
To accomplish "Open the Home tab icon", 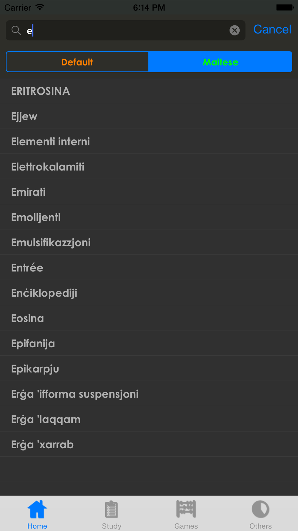I will tap(37, 509).
